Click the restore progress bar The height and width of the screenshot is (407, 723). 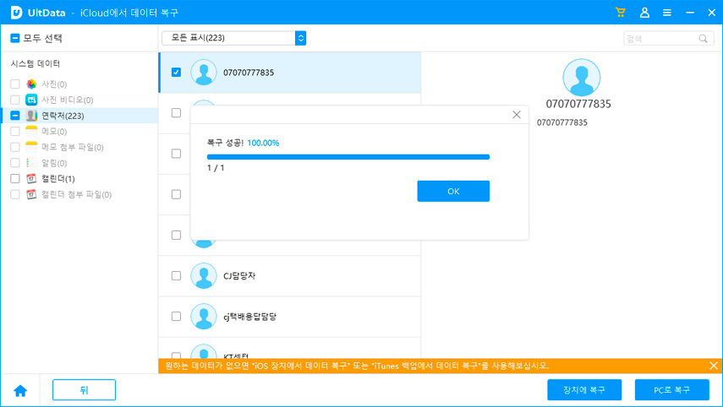(348, 156)
